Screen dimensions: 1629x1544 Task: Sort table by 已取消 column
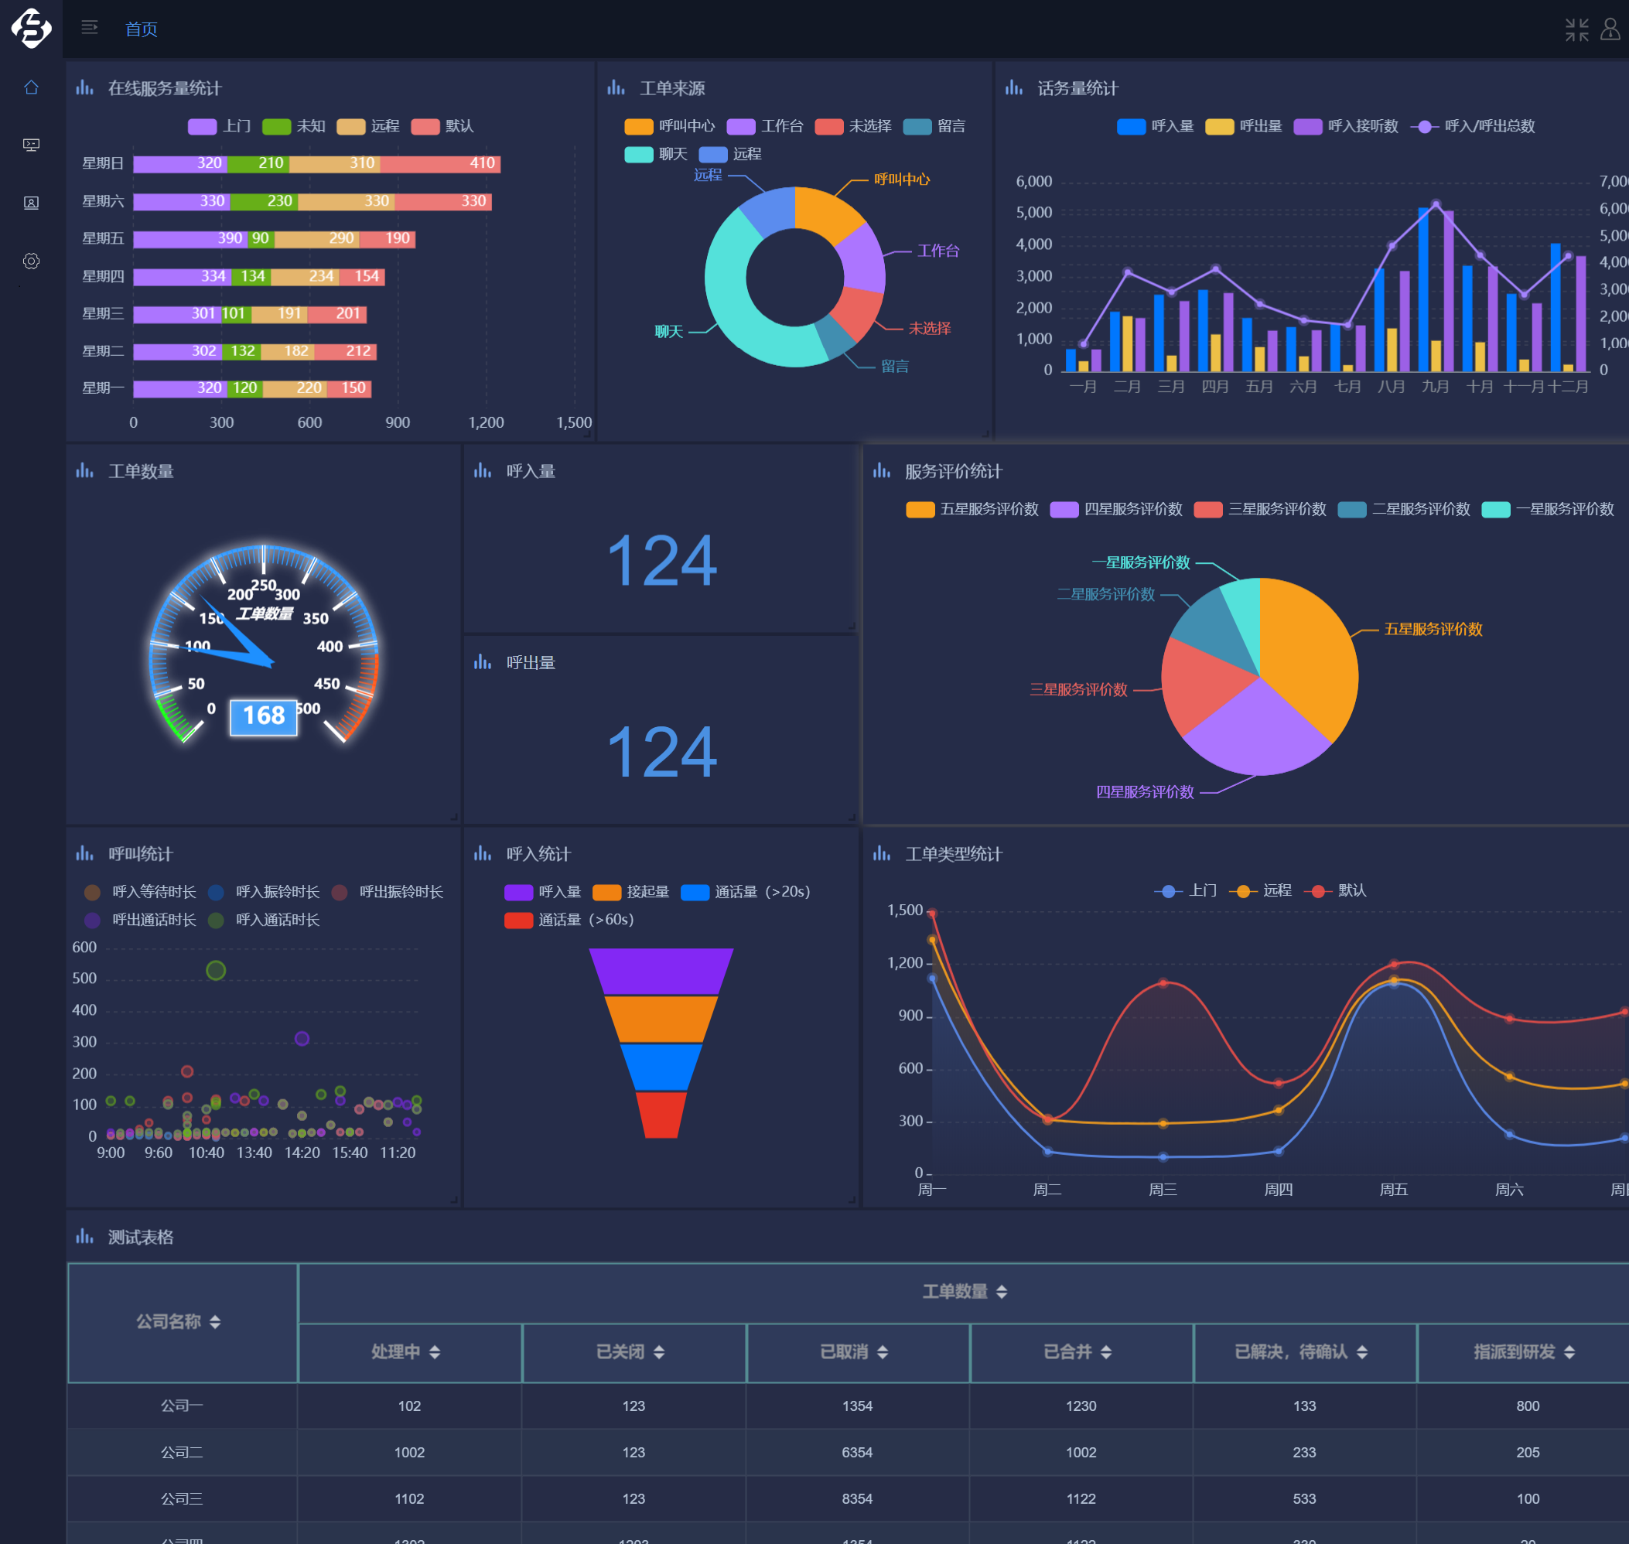click(x=883, y=1352)
